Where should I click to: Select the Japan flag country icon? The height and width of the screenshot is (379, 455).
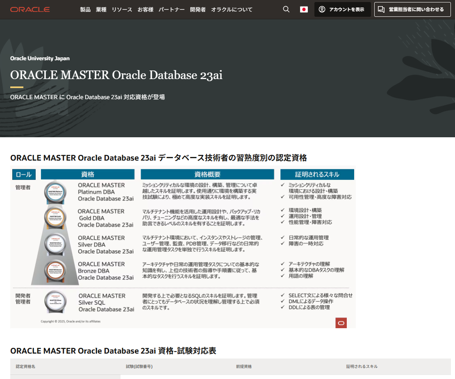[x=304, y=9]
